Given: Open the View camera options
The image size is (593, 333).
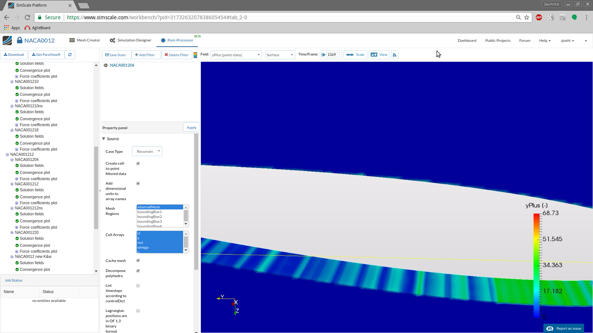Looking at the screenshot, I should tap(379, 55).
